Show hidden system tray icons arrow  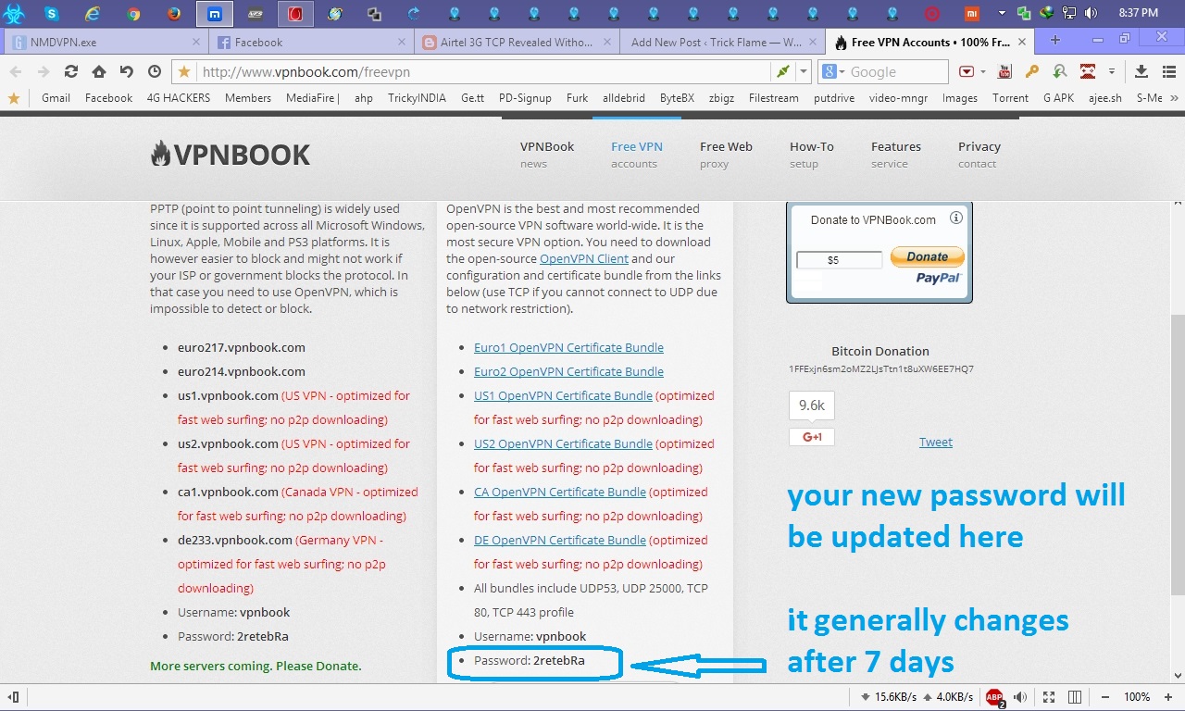[x=1004, y=13]
